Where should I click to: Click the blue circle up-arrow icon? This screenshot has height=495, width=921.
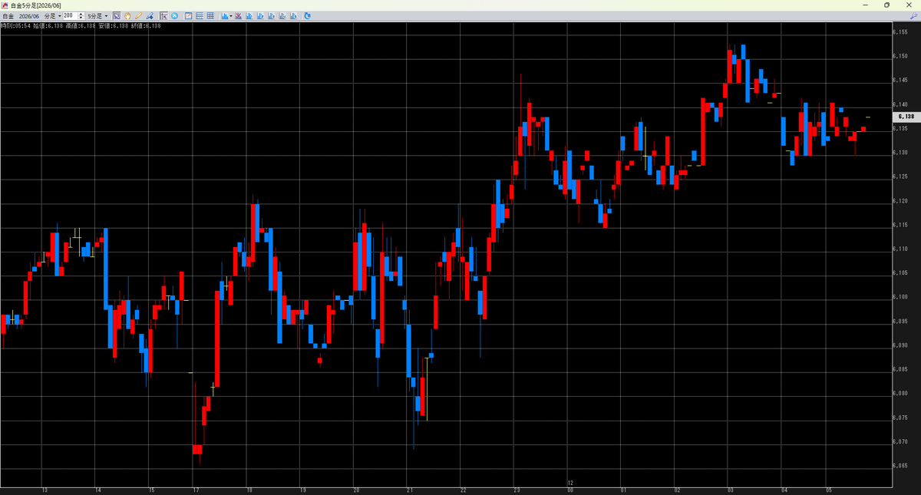point(174,15)
